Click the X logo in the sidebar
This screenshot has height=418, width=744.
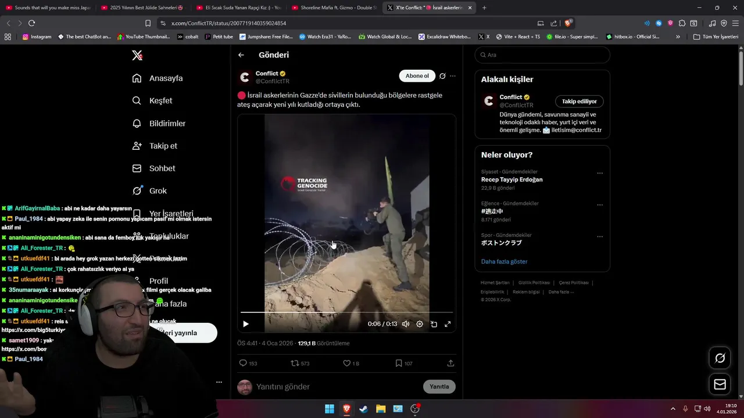(137, 55)
